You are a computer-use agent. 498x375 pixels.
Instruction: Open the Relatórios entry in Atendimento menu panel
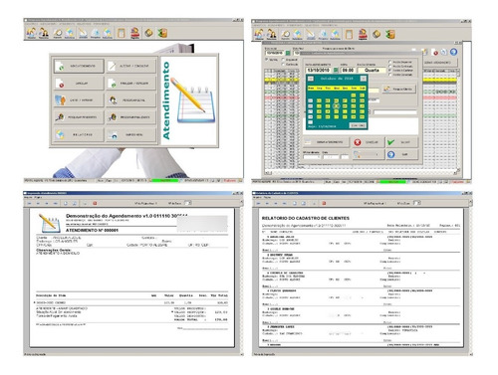click(x=79, y=134)
